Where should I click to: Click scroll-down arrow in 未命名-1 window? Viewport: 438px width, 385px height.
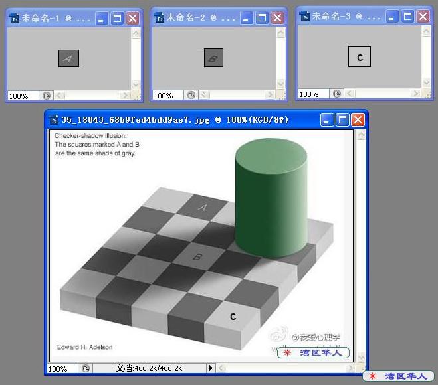[136, 84]
